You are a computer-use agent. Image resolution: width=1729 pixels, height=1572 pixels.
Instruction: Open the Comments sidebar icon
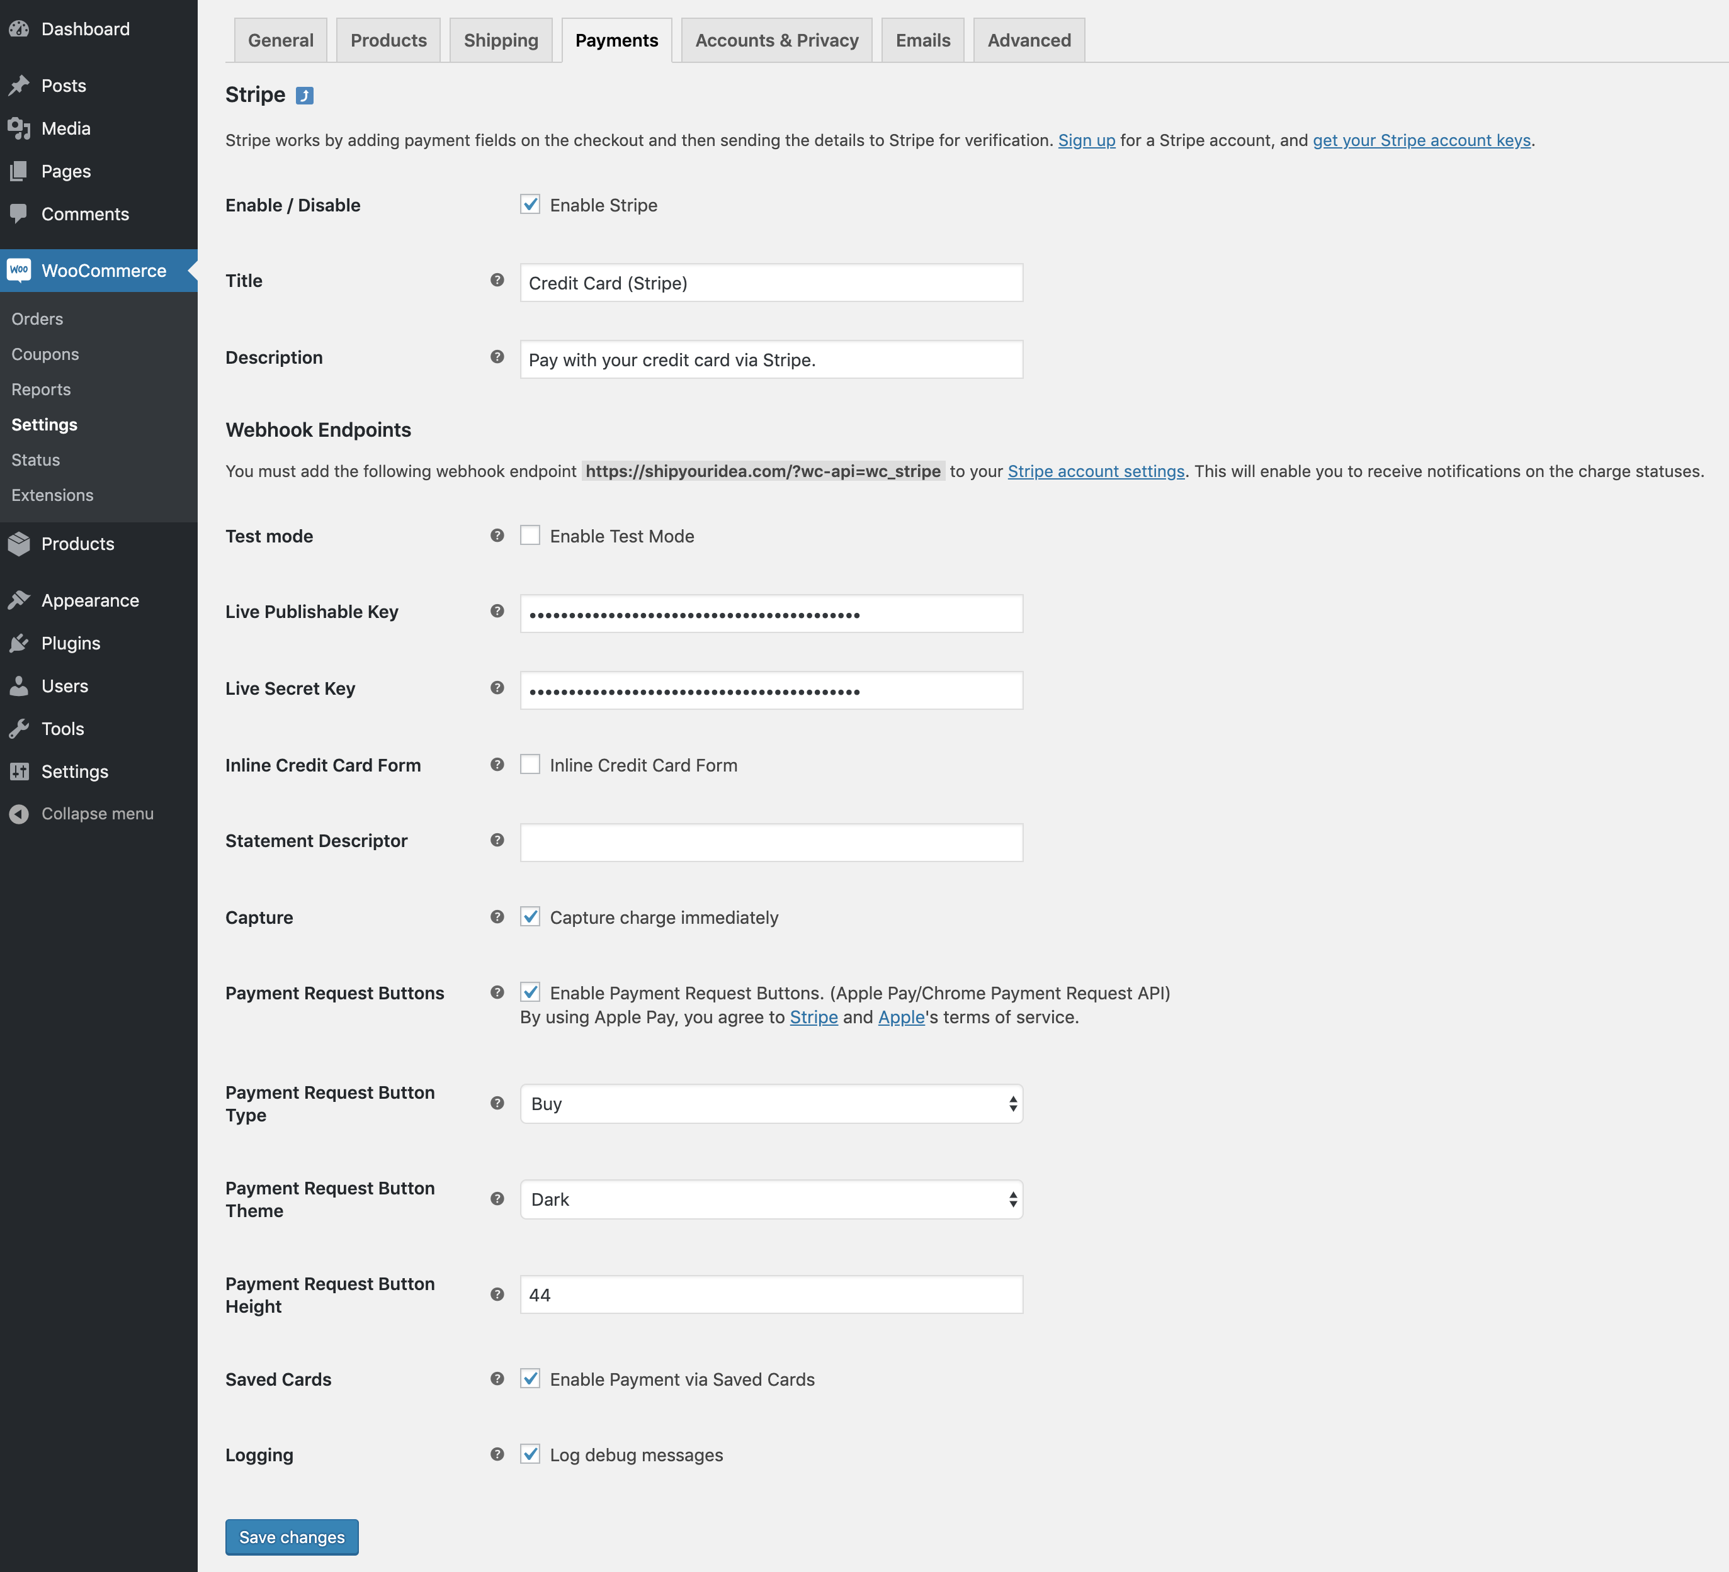21,213
